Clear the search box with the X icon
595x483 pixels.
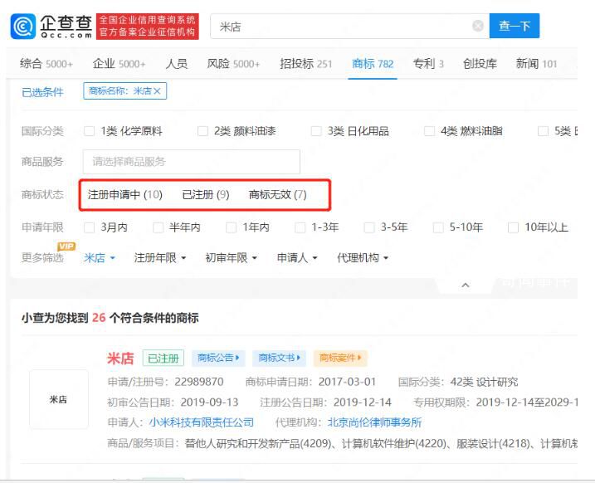[x=478, y=26]
